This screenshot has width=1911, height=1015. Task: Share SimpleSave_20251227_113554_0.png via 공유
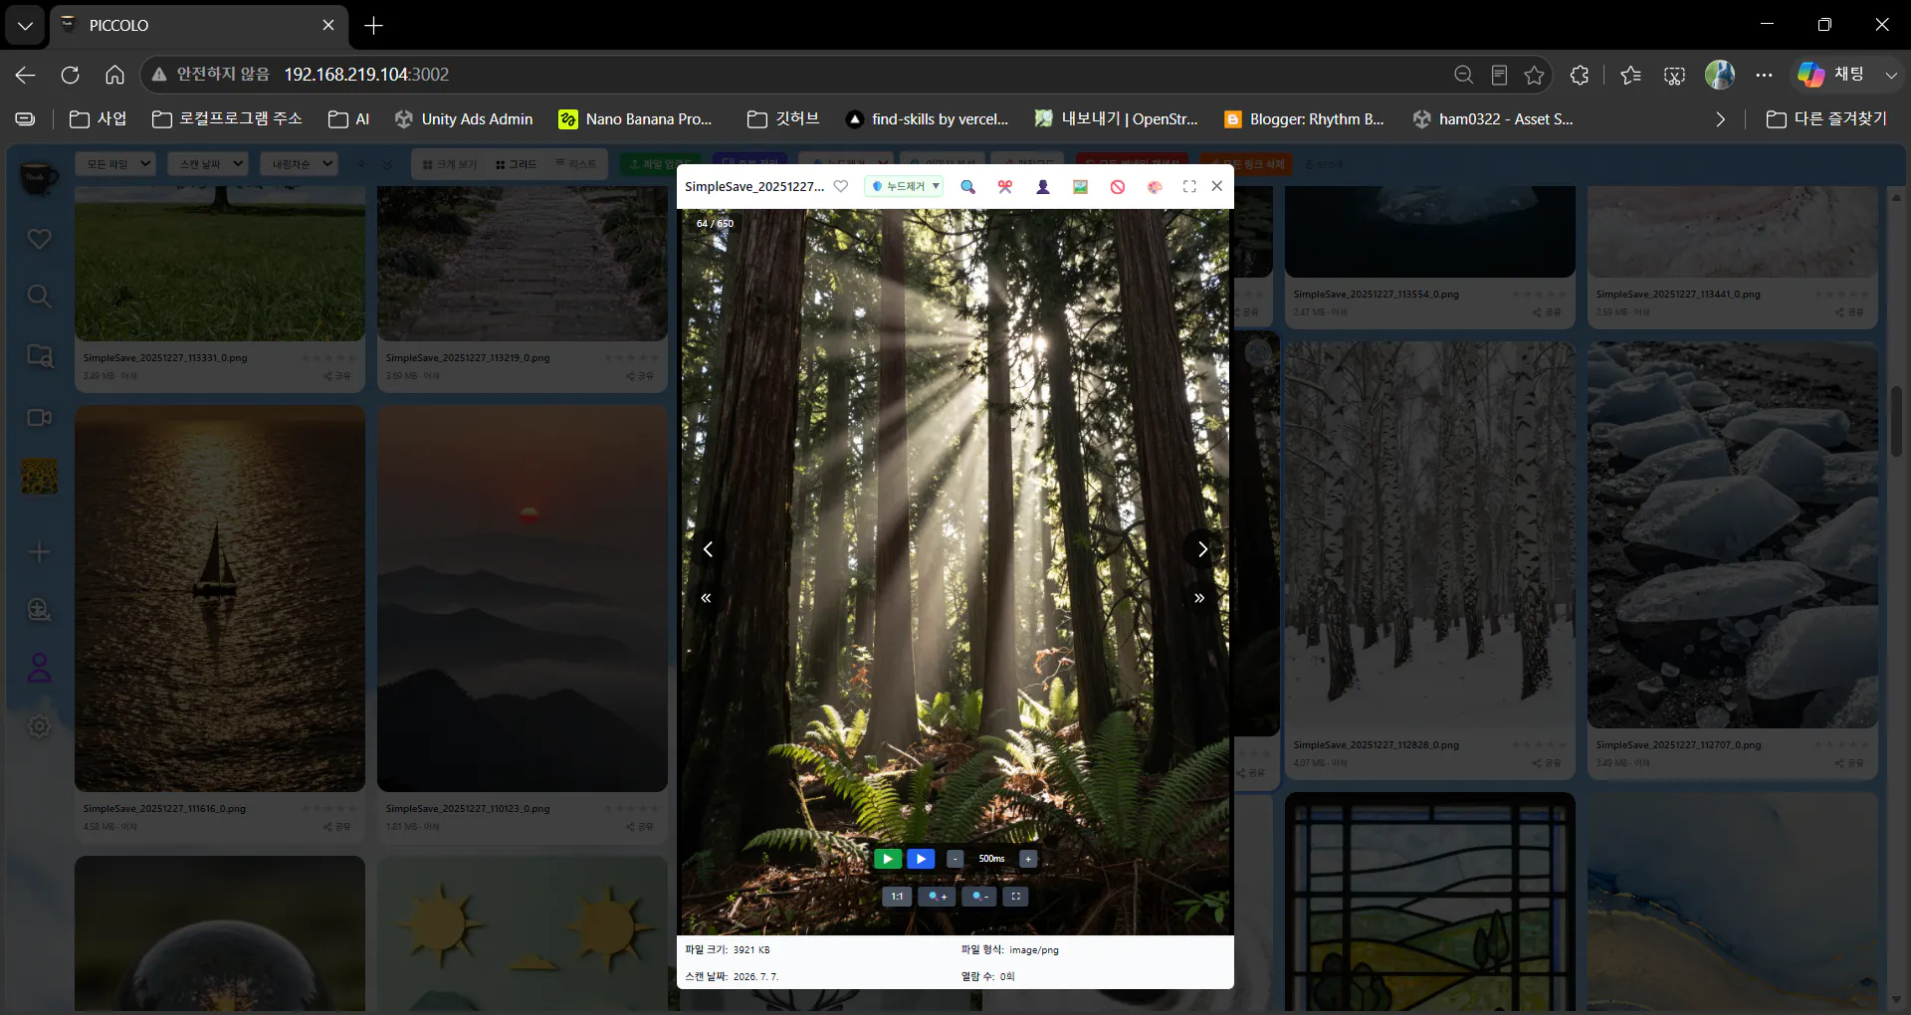pos(1548,312)
